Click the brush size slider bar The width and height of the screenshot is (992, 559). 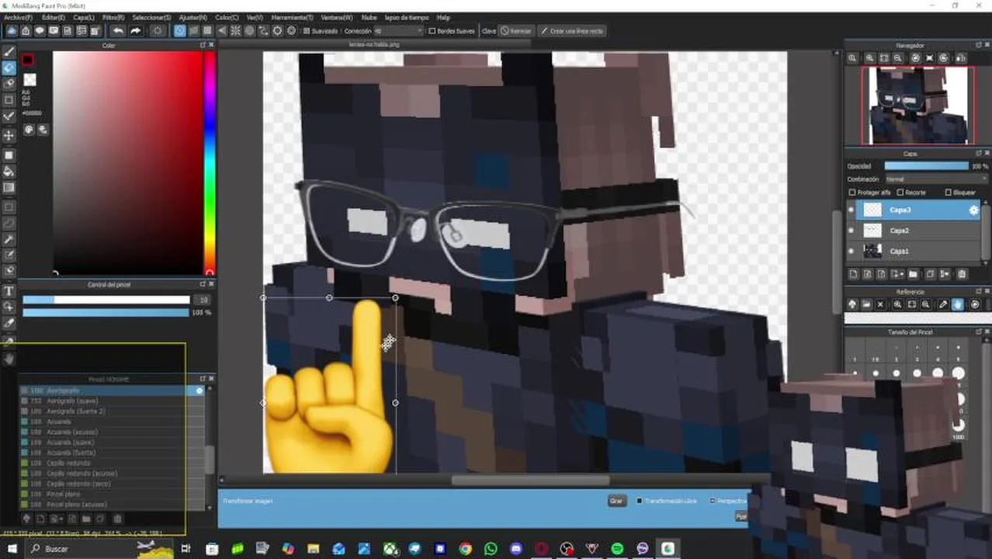(x=106, y=300)
